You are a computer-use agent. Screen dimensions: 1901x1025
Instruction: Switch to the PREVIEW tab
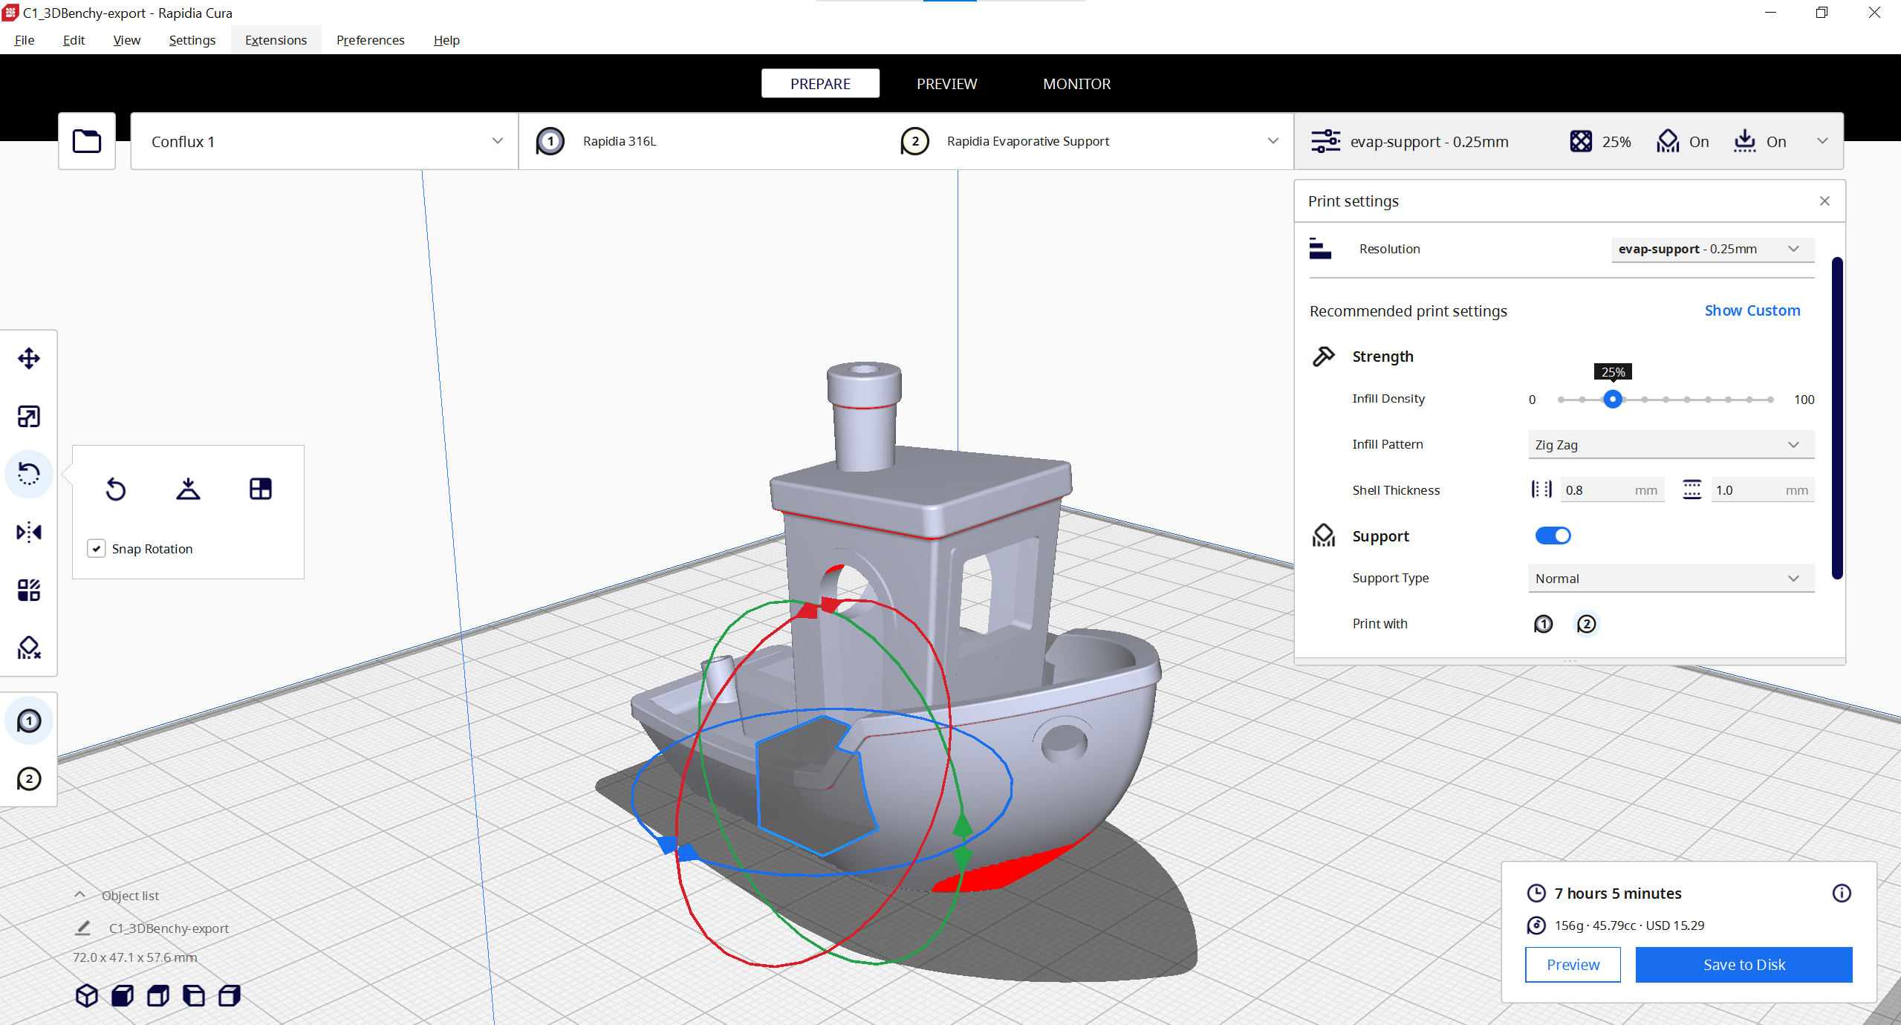tap(946, 84)
